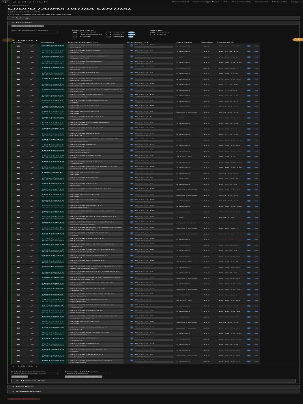The width and height of the screenshot is (303, 404).
Task: Click delete-IP icon in SERVIDOR MIRAFLORES FP row
Action: pyautogui.click(x=132, y=56)
